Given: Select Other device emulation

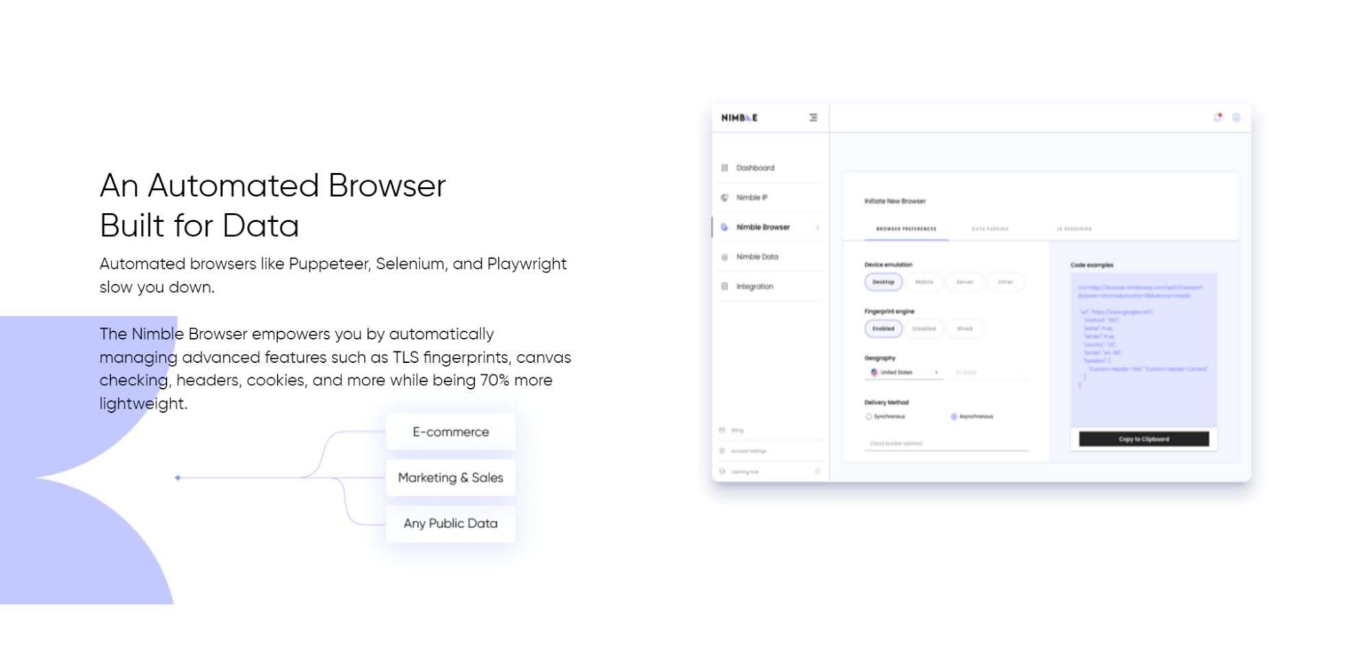Looking at the screenshot, I should pyautogui.click(x=1005, y=282).
